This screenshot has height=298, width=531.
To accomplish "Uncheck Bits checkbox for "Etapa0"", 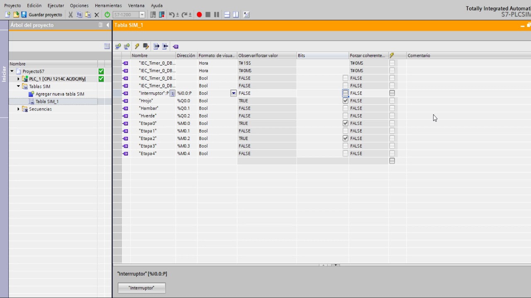I will pos(346,123).
